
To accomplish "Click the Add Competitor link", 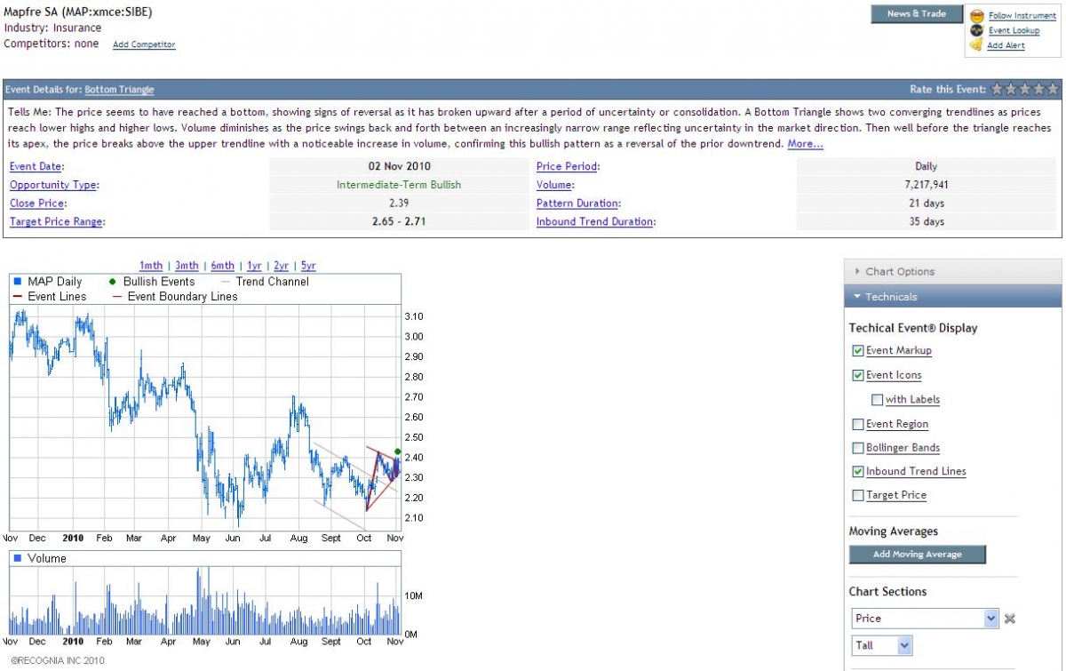I will click(144, 44).
